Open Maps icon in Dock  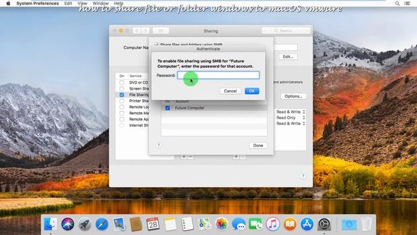[x=204, y=224]
